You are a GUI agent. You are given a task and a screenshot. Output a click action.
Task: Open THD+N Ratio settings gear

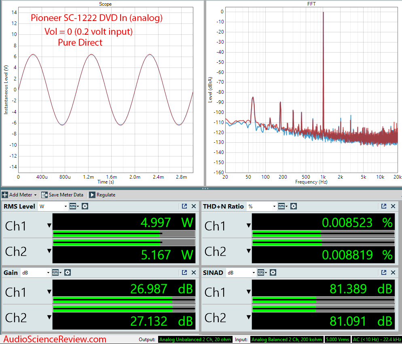(x=294, y=206)
